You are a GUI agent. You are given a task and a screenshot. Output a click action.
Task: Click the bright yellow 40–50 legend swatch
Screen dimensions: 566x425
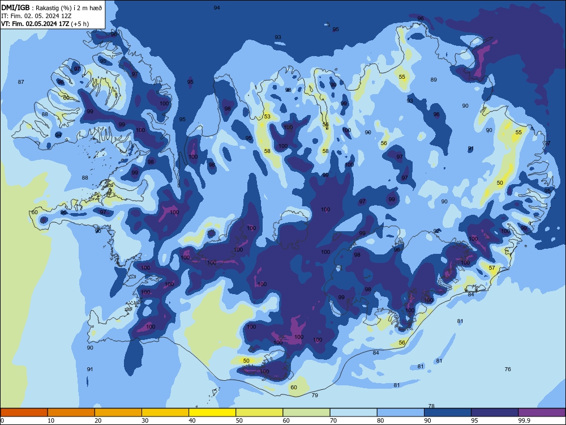[x=212, y=413]
